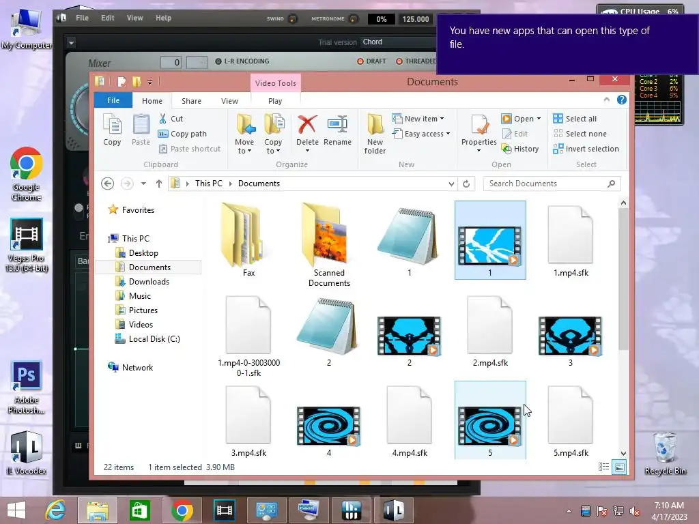The image size is (699, 524).
Task: Click the Explorer Help question icon
Action: pyautogui.click(x=621, y=100)
